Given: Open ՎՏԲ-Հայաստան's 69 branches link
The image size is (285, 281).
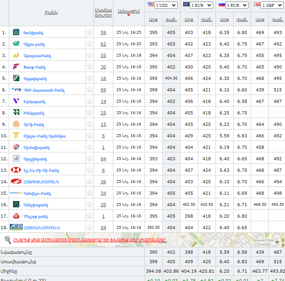Looking at the screenshot, I should tap(103, 90).
